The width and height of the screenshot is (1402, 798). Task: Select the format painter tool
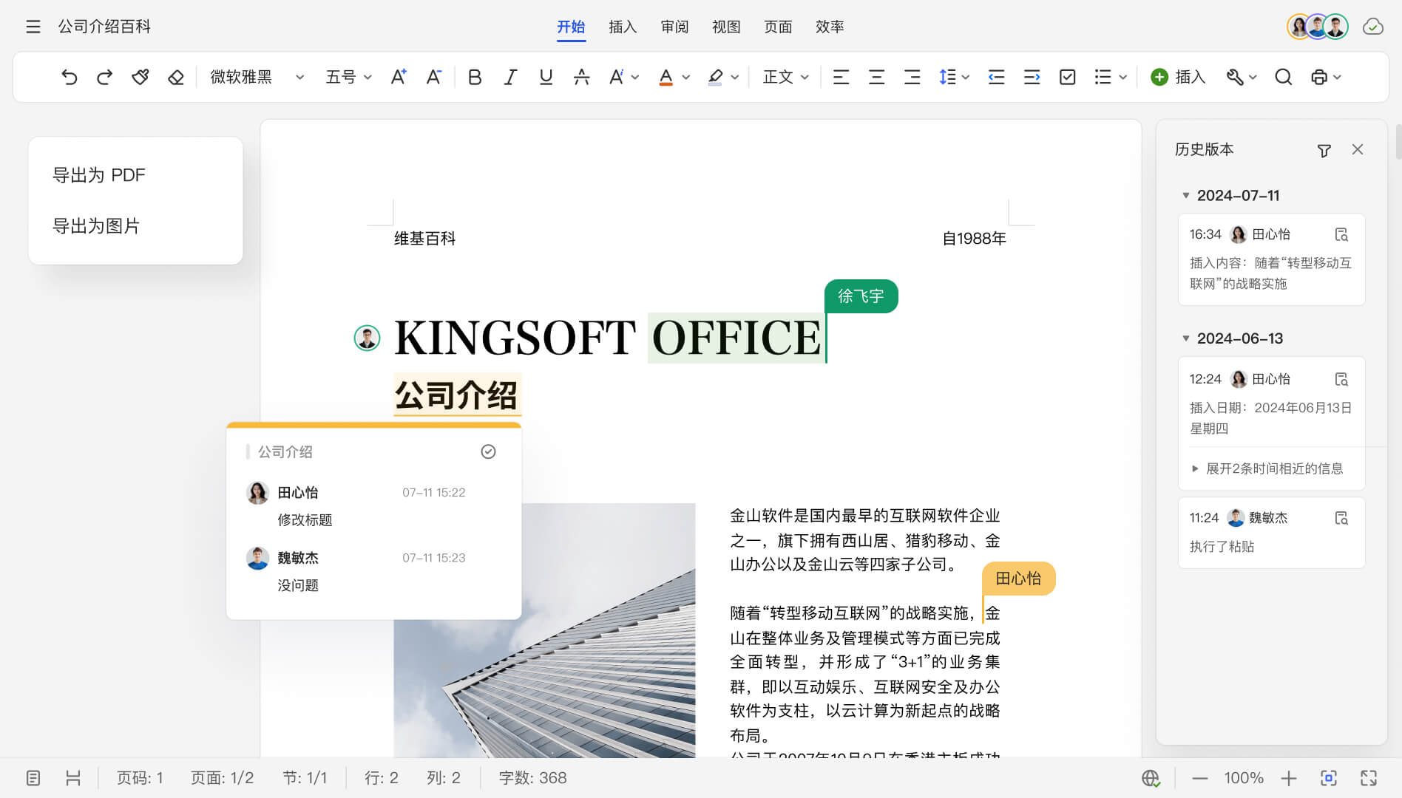pos(140,76)
